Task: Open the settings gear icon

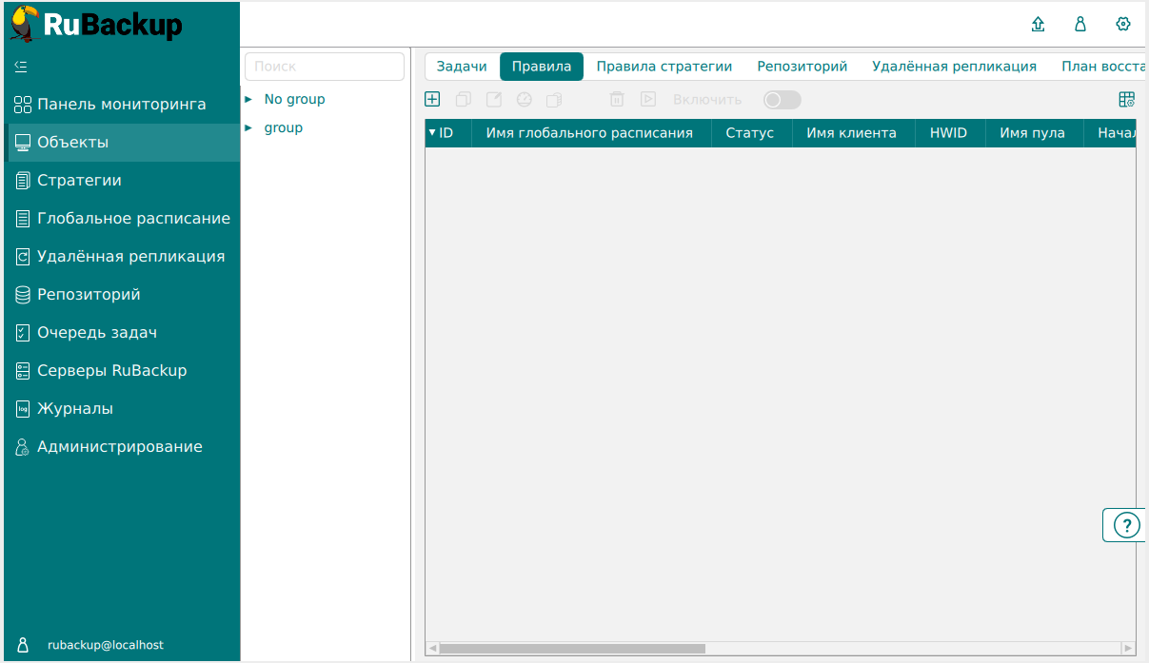Action: pos(1123,25)
